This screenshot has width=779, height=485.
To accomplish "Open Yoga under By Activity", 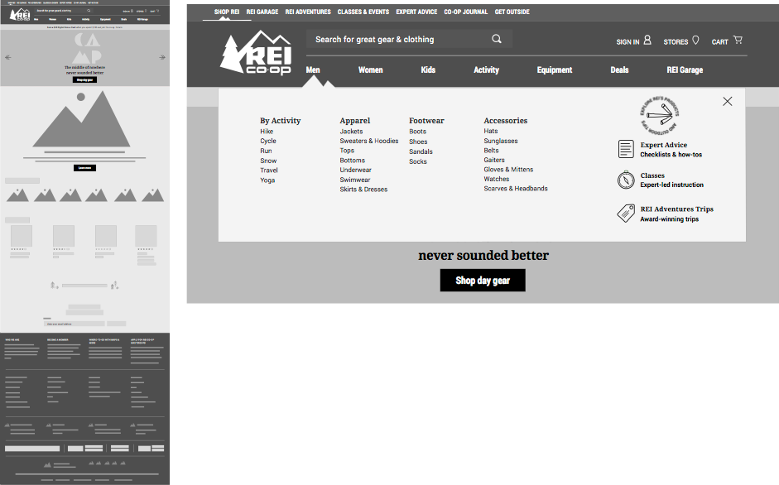I will point(267,180).
